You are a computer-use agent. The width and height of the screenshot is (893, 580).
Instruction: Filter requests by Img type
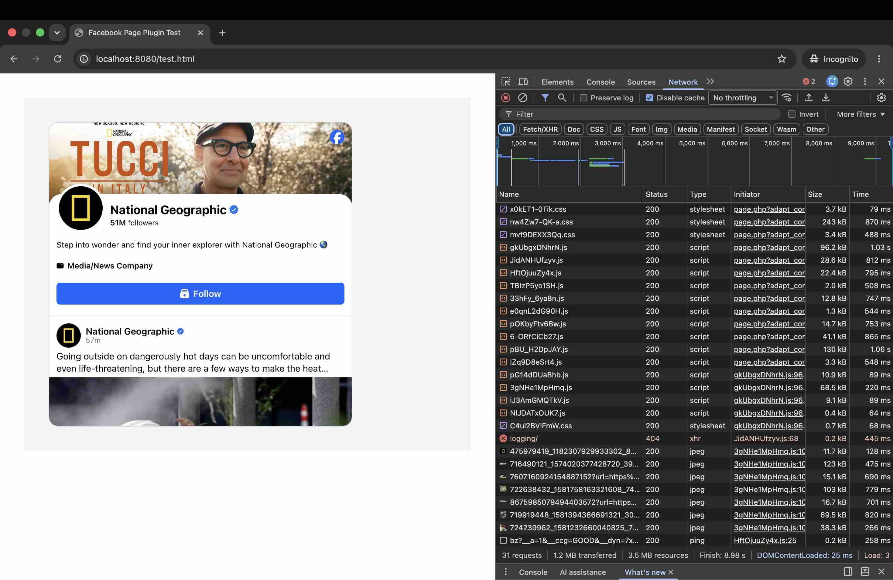(661, 129)
